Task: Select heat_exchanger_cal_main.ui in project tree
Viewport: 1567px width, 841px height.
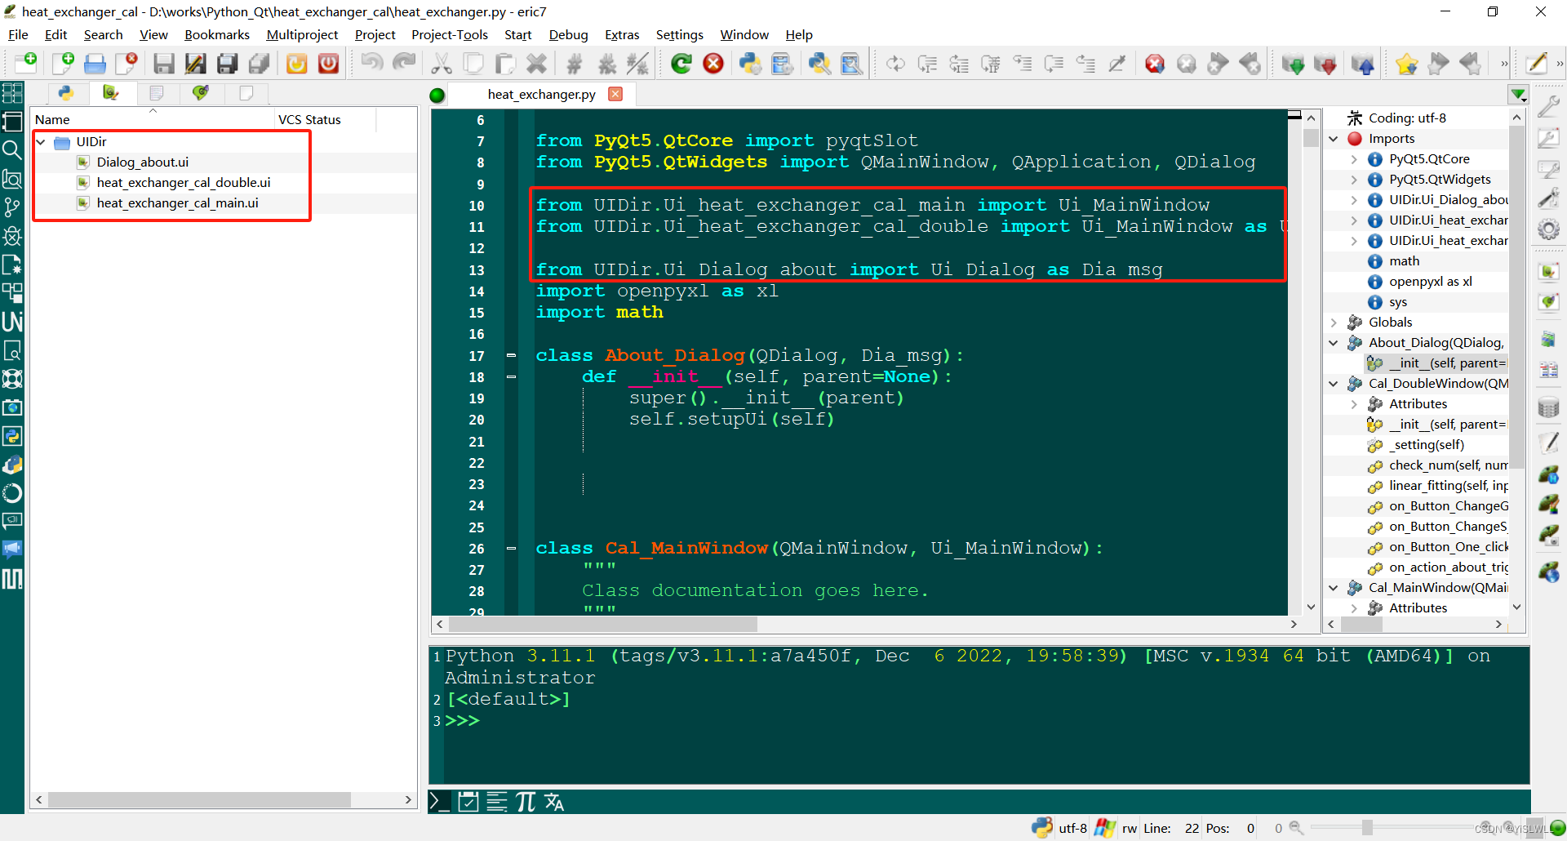Action: click(177, 203)
